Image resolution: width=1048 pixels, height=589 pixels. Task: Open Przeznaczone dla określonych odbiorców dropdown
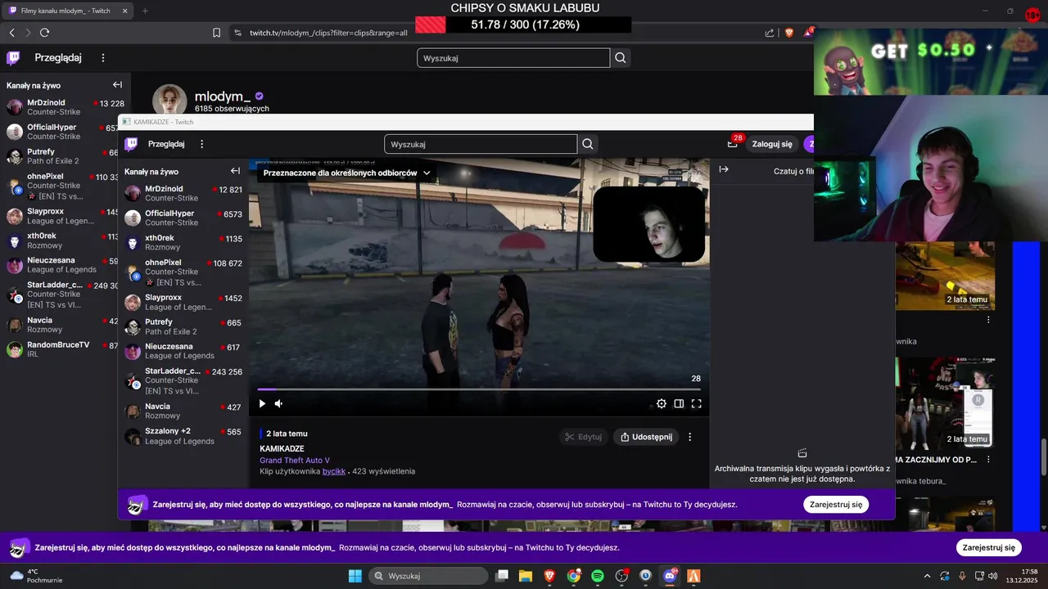click(346, 173)
